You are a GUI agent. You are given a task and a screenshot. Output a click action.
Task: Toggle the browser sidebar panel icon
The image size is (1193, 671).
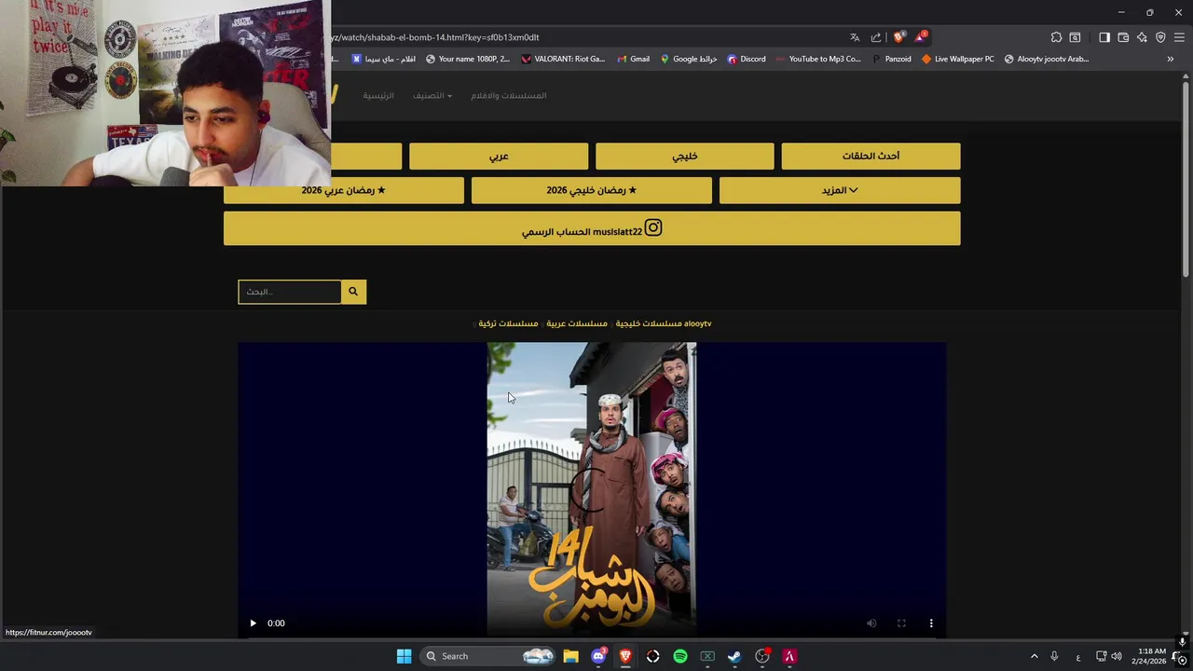point(1104,37)
